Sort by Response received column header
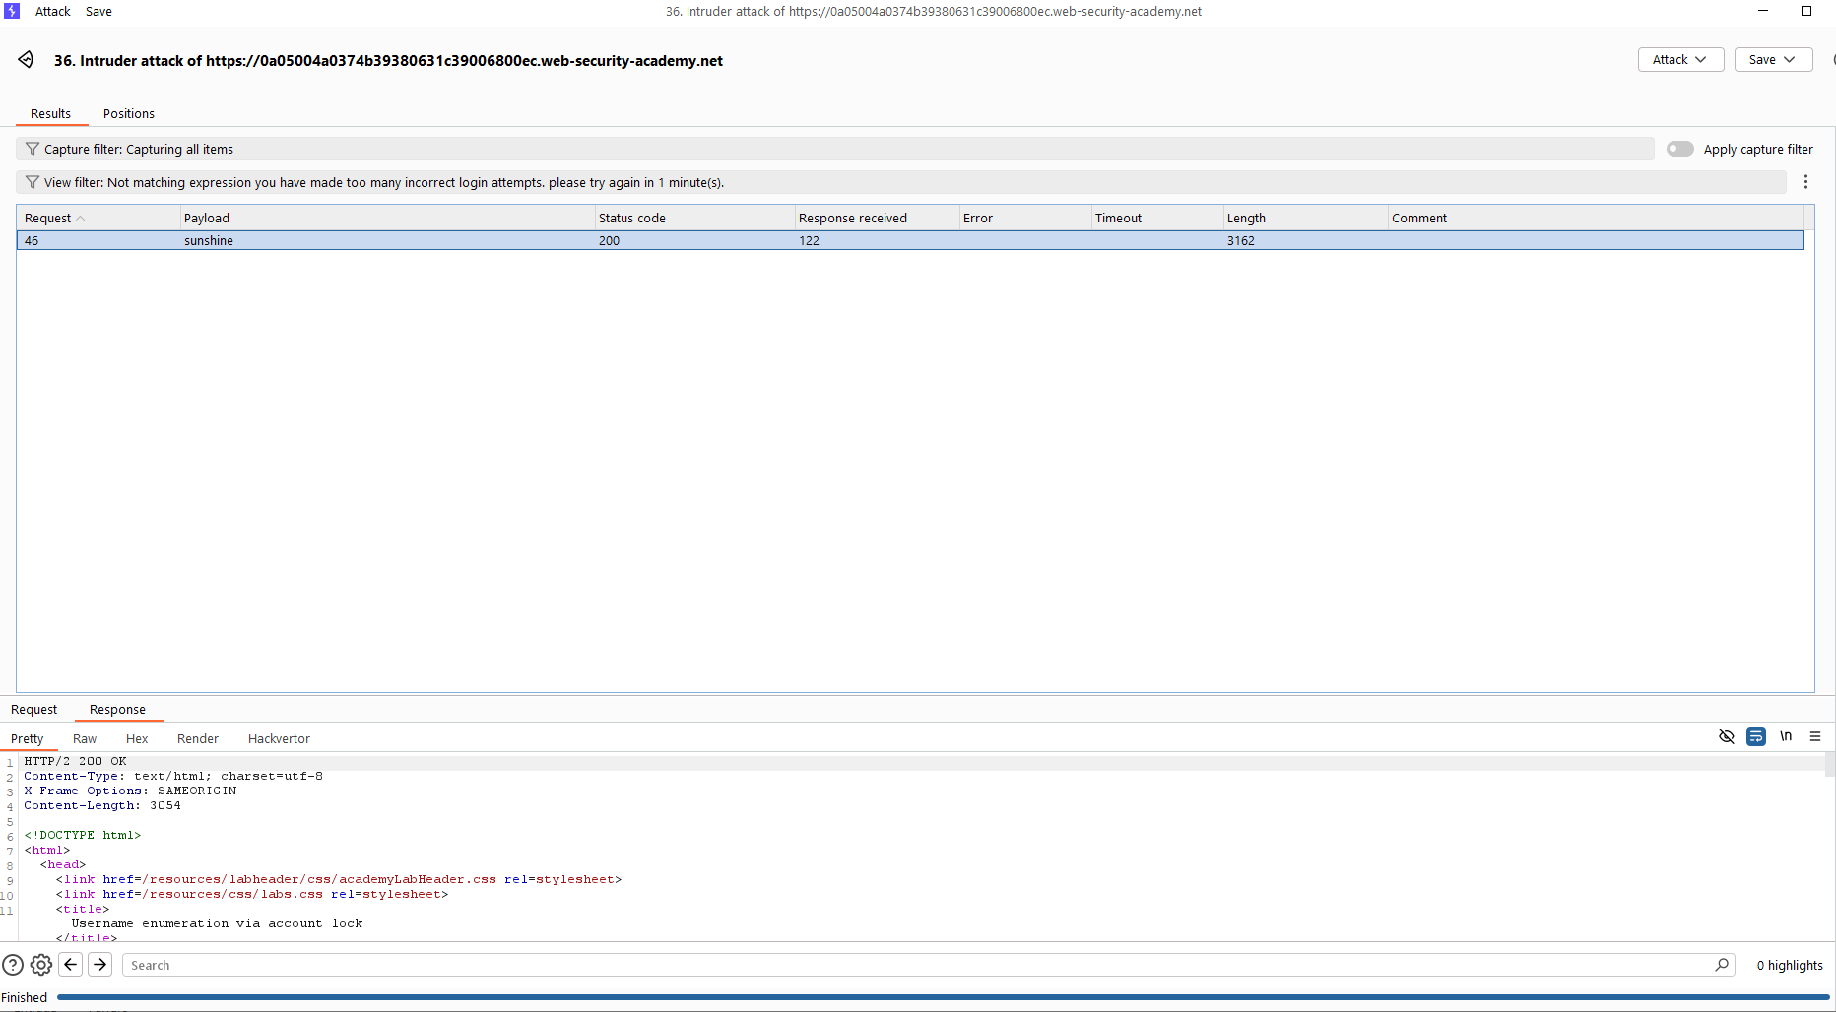Image resolution: width=1836 pixels, height=1012 pixels. pos(877,218)
